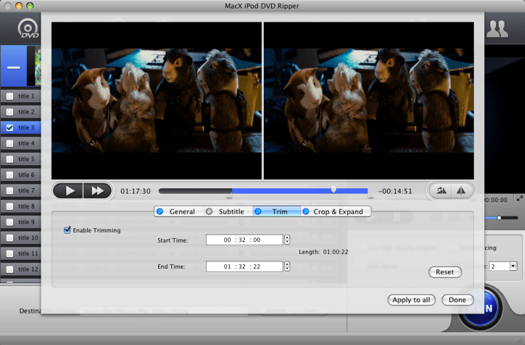Play the video preview
Image resolution: width=525 pixels, height=345 pixels.
(68, 191)
